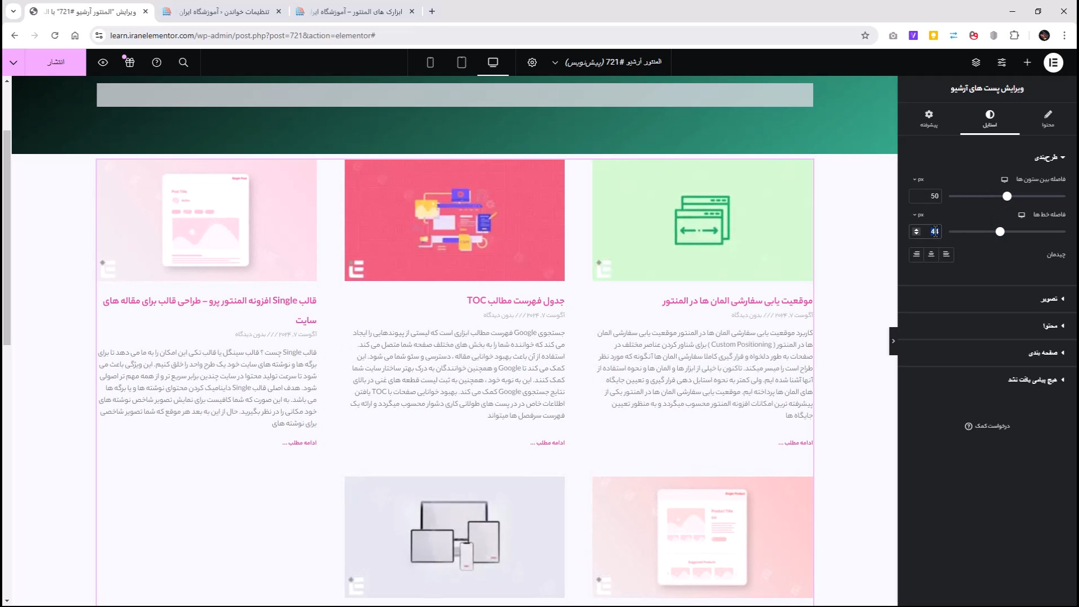This screenshot has height=607, width=1079.
Task: Expand the Image section
Action: [x=1053, y=299]
